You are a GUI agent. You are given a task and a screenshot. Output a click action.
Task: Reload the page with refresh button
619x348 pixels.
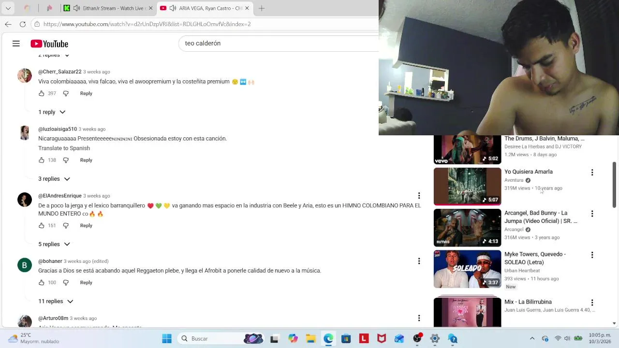point(23,24)
